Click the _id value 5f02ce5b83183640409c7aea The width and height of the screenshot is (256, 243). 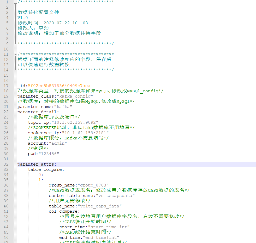click(x=59, y=86)
